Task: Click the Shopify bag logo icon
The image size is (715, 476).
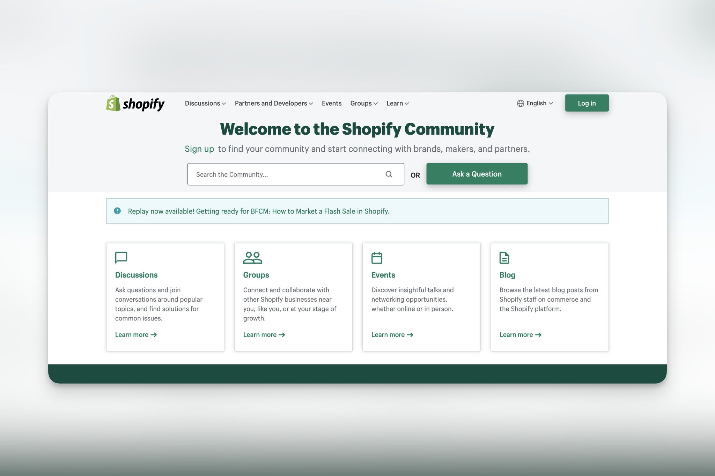Action: pyautogui.click(x=112, y=103)
